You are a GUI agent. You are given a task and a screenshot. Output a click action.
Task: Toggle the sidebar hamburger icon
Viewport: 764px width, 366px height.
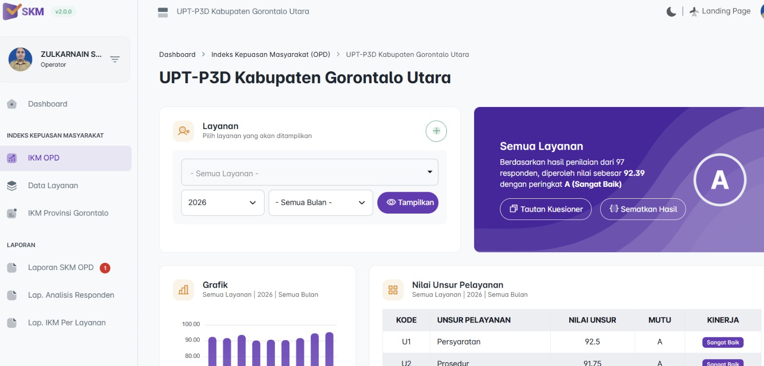click(x=163, y=12)
